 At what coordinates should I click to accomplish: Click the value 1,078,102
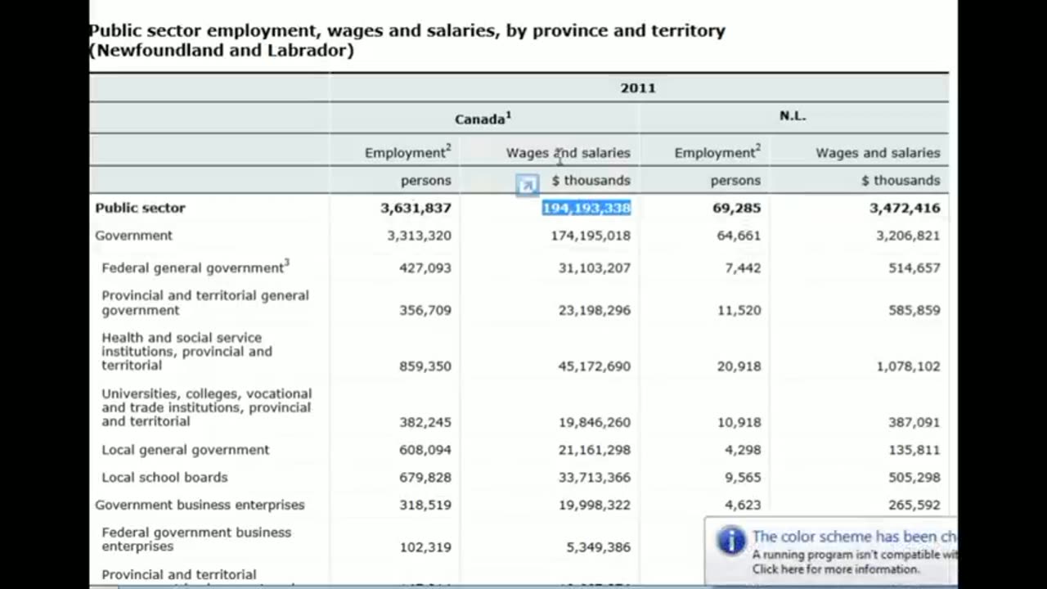(x=908, y=366)
